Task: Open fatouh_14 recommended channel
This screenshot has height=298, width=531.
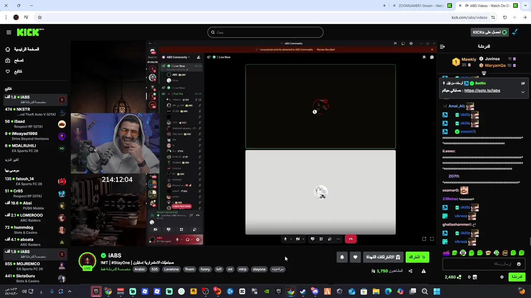Action: click(x=35, y=181)
